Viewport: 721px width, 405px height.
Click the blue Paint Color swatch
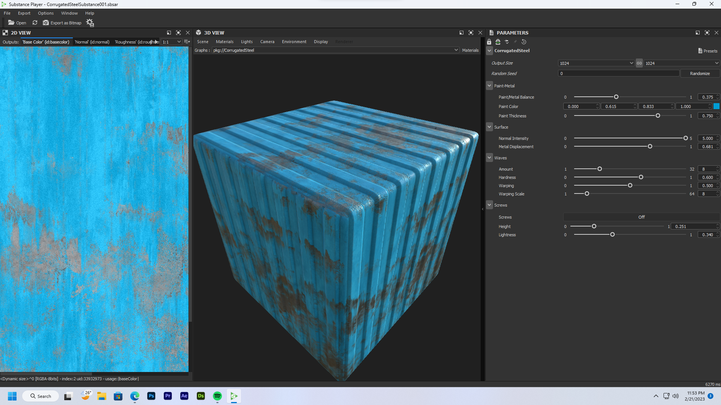point(716,106)
